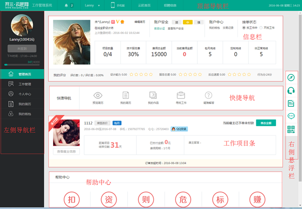Open the notification bell in top bar
Image resolution: width=302 pixels, height=209 pixels.
pos(66,5)
